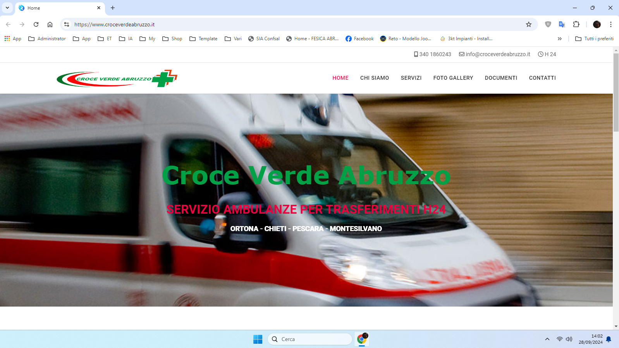Click the browser forward arrow
The height and width of the screenshot is (348, 619).
coord(22,24)
